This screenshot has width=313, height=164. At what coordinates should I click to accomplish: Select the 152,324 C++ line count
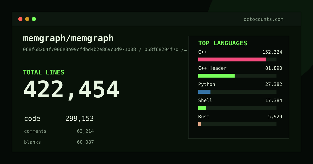click(x=272, y=52)
